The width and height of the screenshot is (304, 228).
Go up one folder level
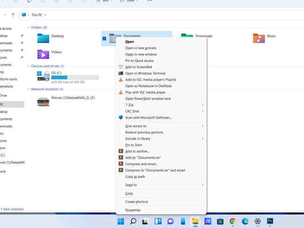tap(13, 15)
